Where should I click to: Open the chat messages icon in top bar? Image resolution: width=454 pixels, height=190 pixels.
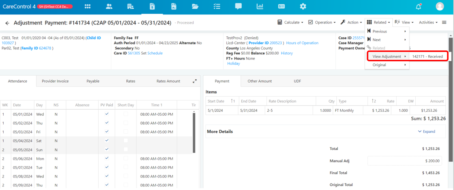click(x=238, y=6)
